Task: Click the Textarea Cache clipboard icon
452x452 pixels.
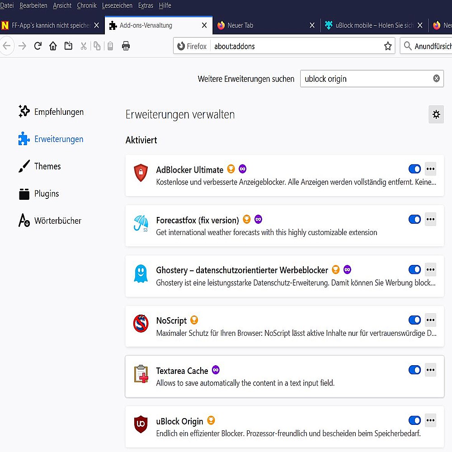Action: click(141, 374)
